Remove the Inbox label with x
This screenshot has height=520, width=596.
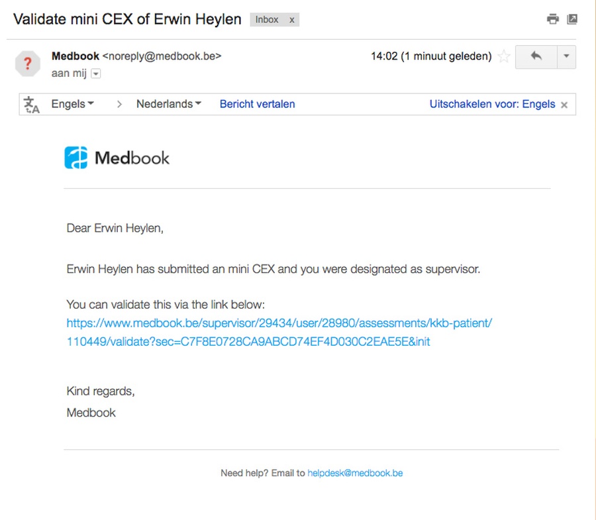pos(291,20)
